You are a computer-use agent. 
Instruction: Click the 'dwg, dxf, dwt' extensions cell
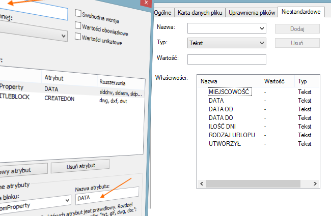(113, 101)
